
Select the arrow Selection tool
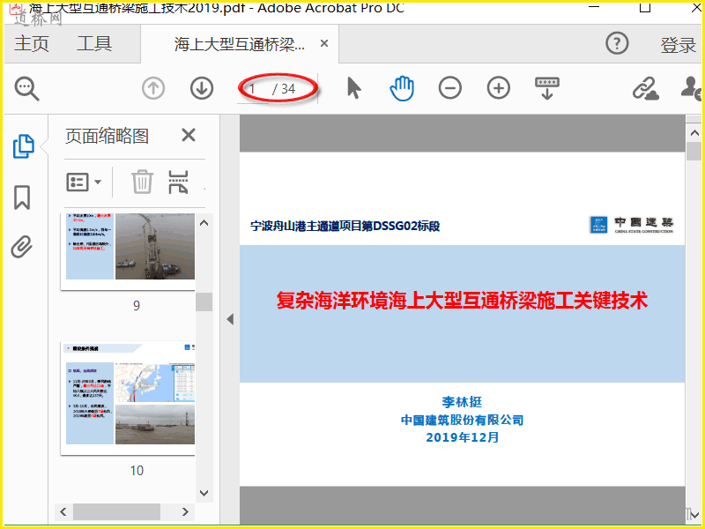click(x=354, y=87)
